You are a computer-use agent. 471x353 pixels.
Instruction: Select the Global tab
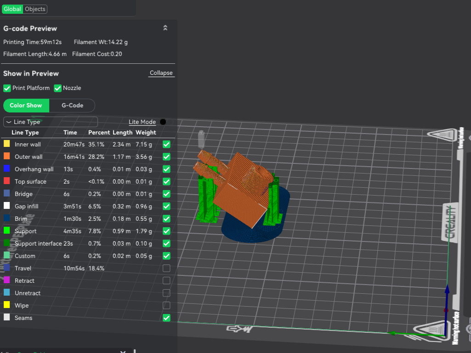12,9
